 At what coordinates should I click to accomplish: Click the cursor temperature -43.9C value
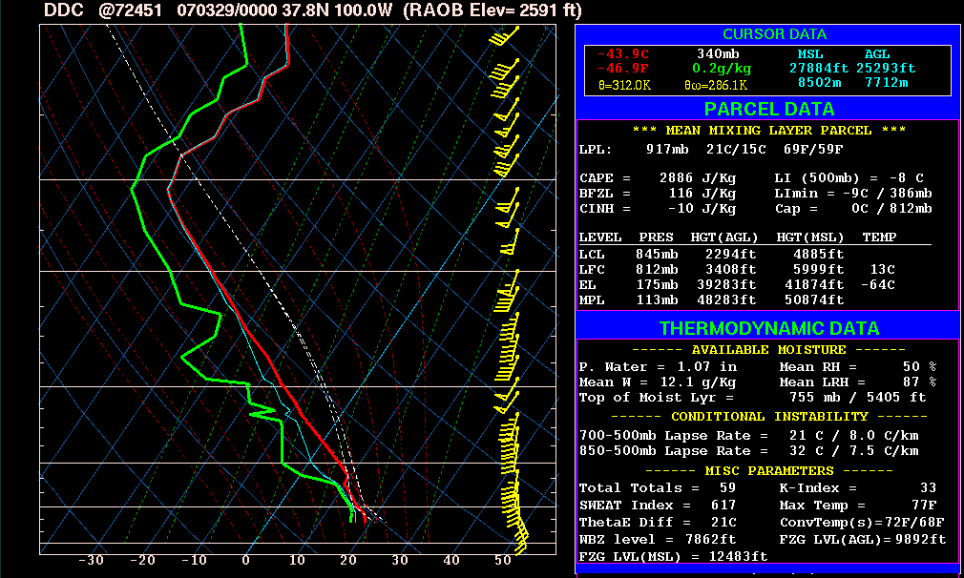623,54
